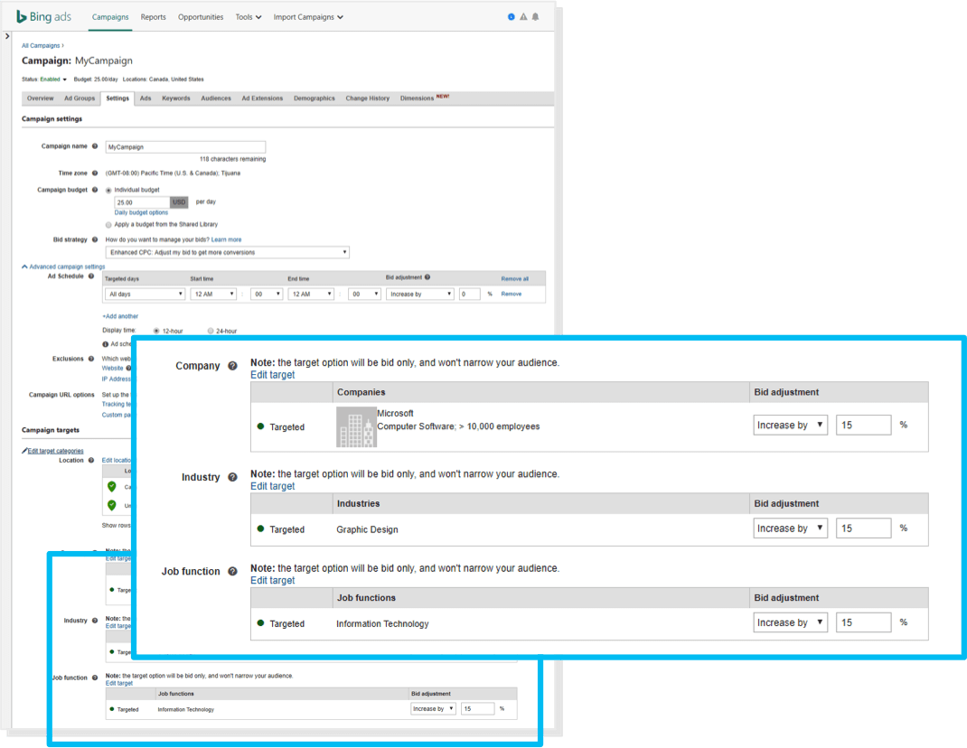Click the pencil icon beside Edit target categories

[23, 450]
